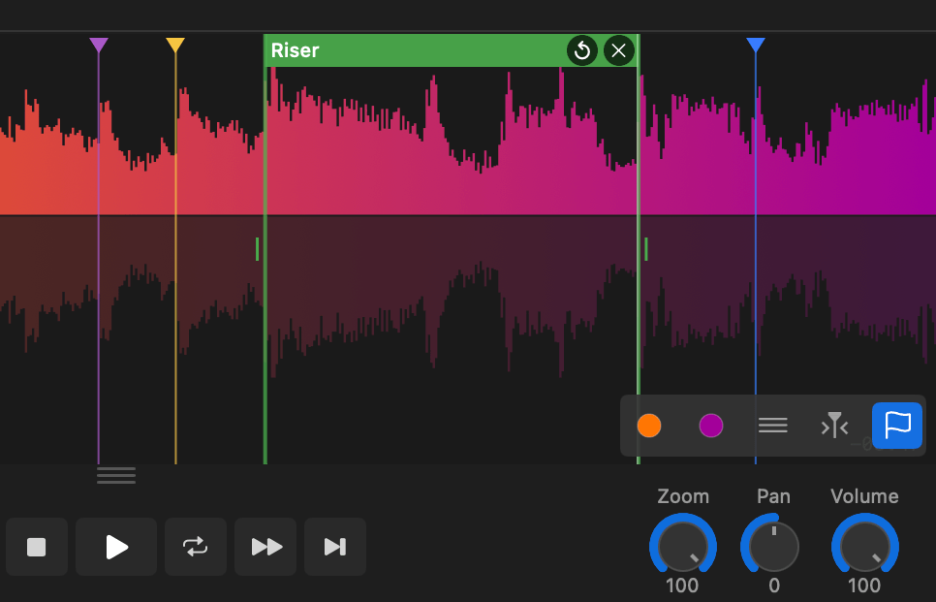Viewport: 936px width, 602px height.
Task: Select the orange marker color swatch
Action: [649, 426]
